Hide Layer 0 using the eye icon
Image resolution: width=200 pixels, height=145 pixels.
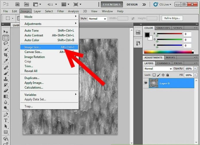pyautogui.click(x=146, y=83)
